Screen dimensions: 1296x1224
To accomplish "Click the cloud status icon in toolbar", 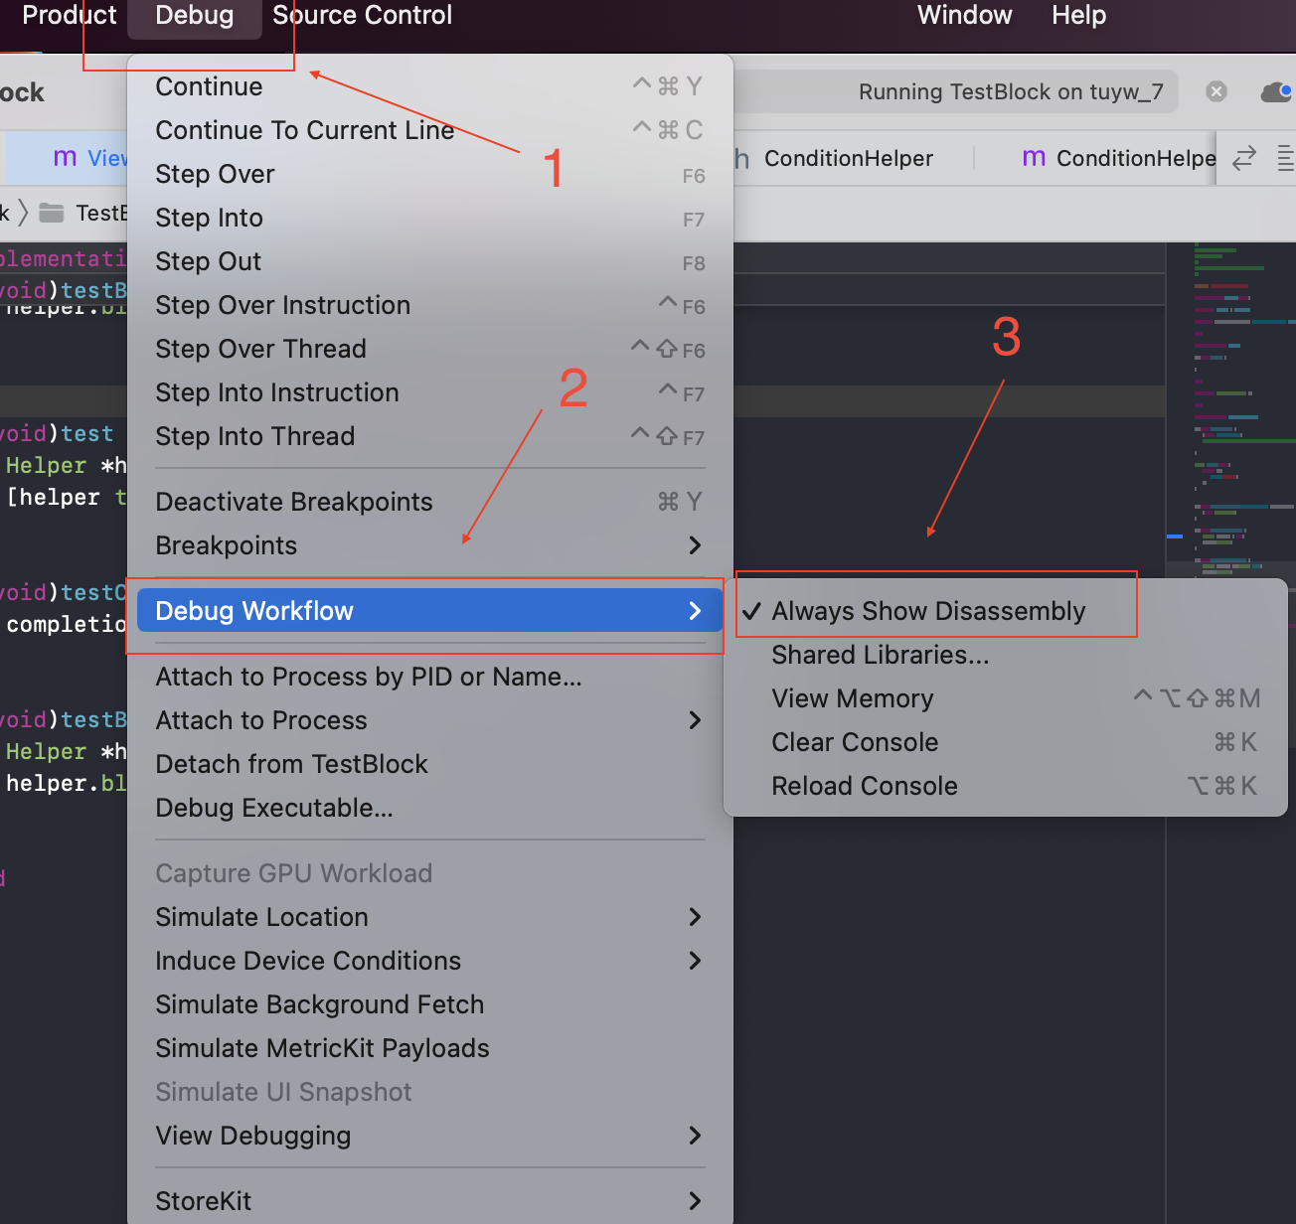I will pyautogui.click(x=1275, y=92).
